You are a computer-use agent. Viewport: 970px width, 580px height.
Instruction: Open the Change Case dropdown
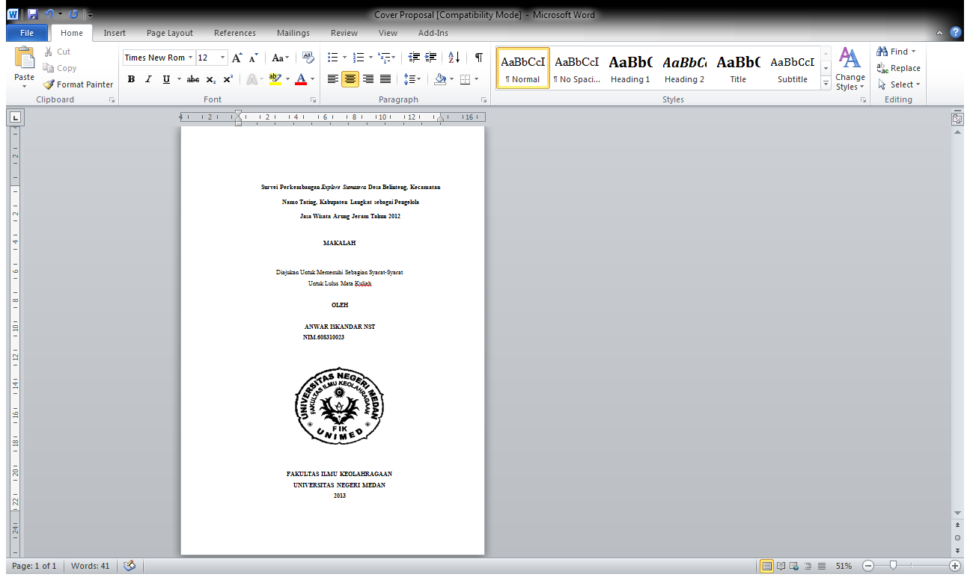281,58
